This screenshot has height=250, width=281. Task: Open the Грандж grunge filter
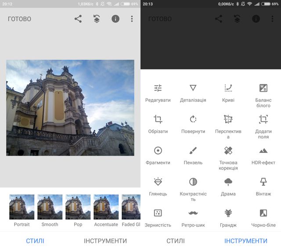pyautogui.click(x=228, y=218)
